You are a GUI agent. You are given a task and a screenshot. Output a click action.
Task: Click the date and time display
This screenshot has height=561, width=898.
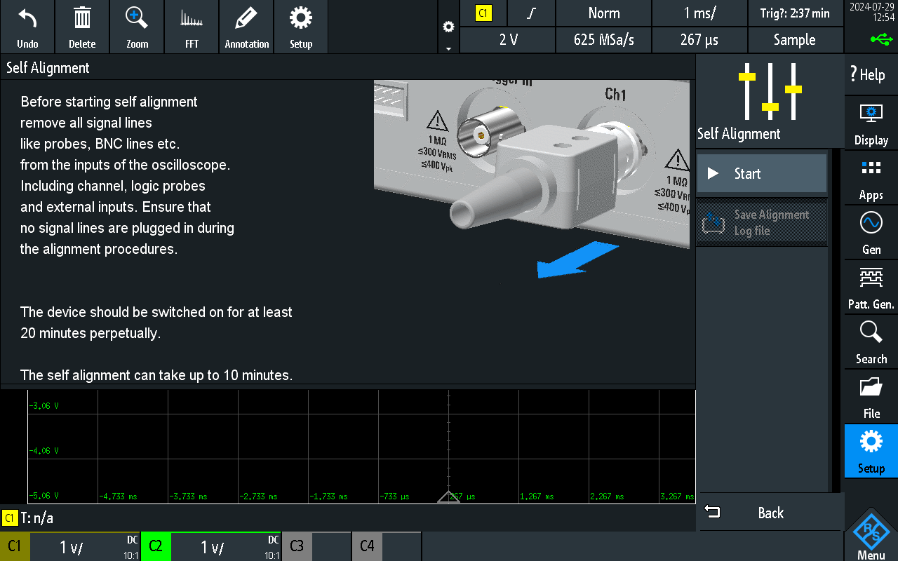coord(871,13)
